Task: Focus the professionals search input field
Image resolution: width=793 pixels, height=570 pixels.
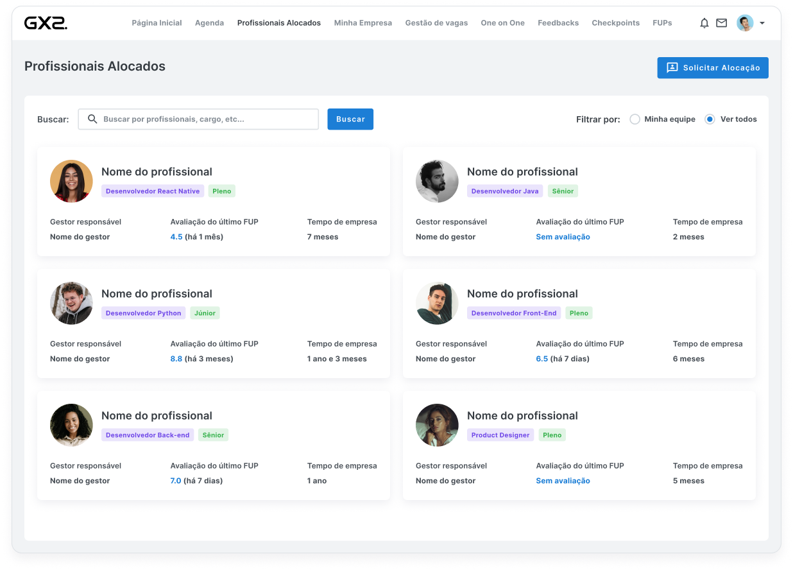Action: (x=205, y=119)
